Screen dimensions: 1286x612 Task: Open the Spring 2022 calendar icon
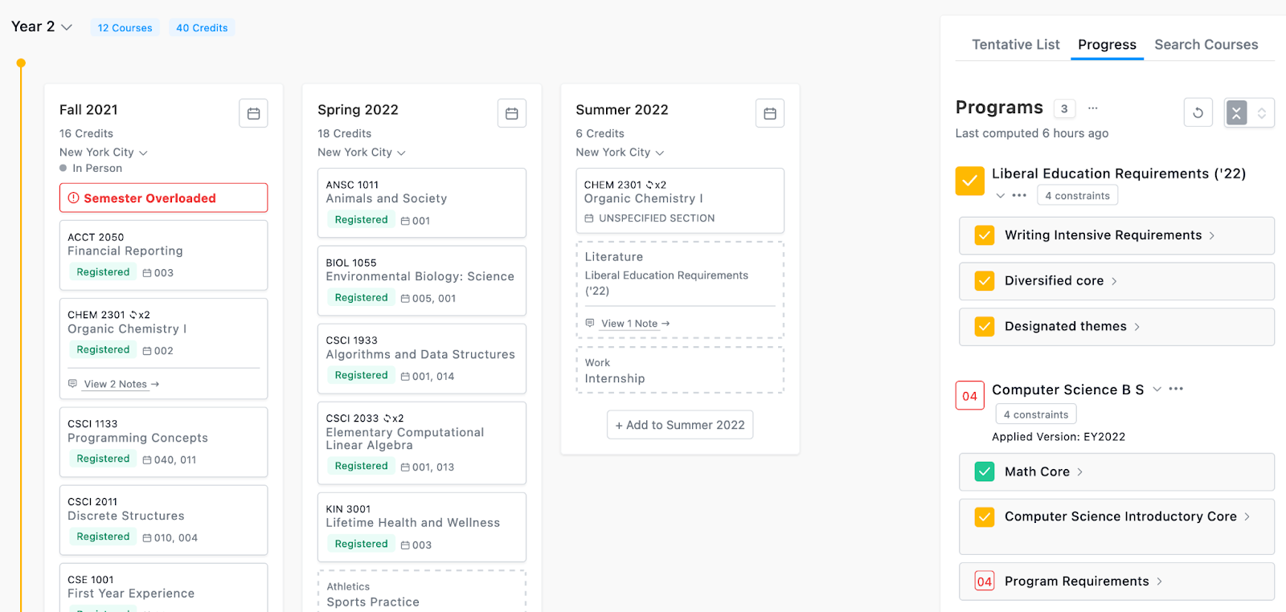point(511,113)
